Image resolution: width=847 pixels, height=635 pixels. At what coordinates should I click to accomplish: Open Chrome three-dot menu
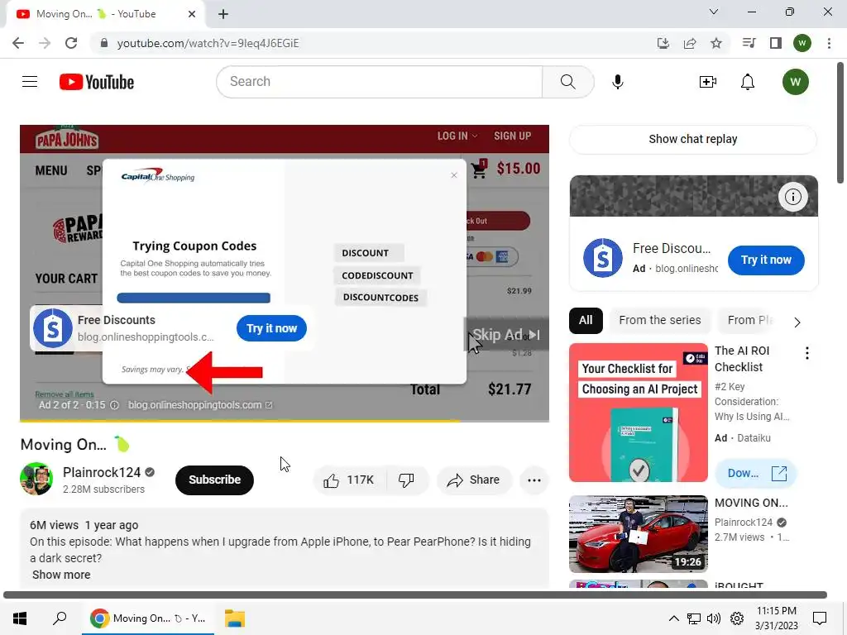coord(829,43)
